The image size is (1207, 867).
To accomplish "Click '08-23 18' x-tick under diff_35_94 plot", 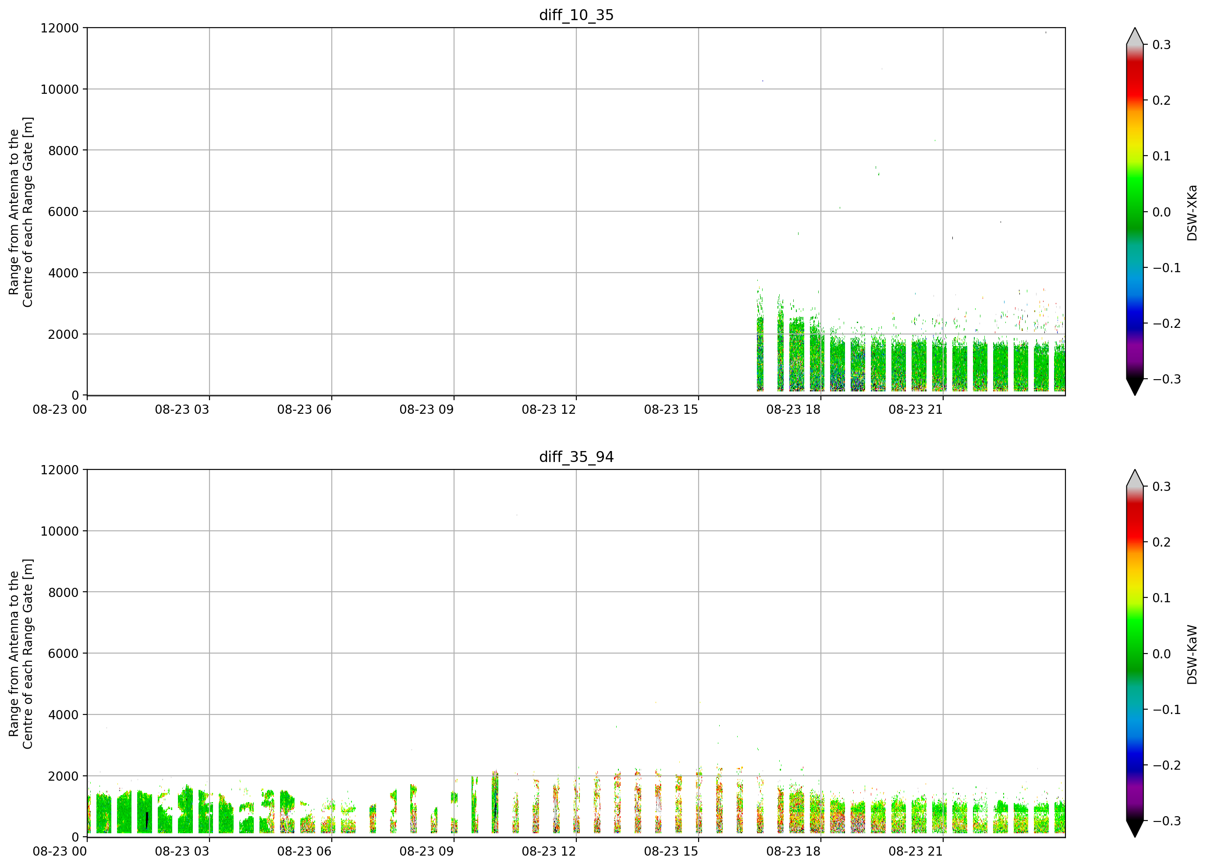I will [x=793, y=851].
